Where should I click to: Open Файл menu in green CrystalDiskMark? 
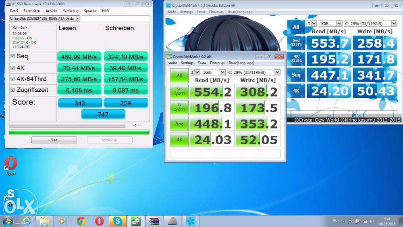tap(172, 63)
